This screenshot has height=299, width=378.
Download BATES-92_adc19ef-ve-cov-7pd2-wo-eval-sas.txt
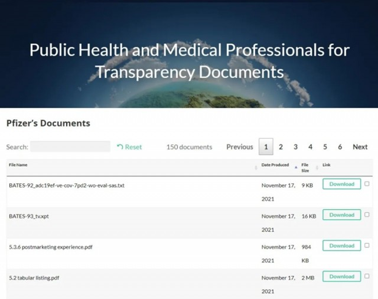coord(342,184)
